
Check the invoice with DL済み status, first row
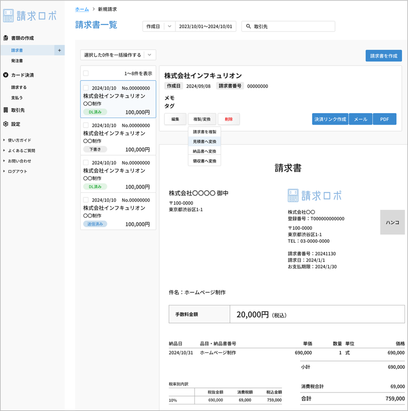85,88
